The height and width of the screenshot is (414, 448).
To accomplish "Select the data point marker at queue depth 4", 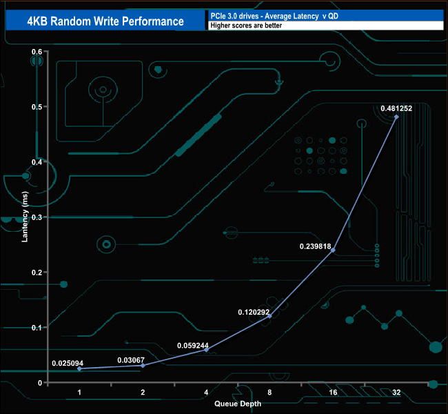I will click(x=206, y=350).
